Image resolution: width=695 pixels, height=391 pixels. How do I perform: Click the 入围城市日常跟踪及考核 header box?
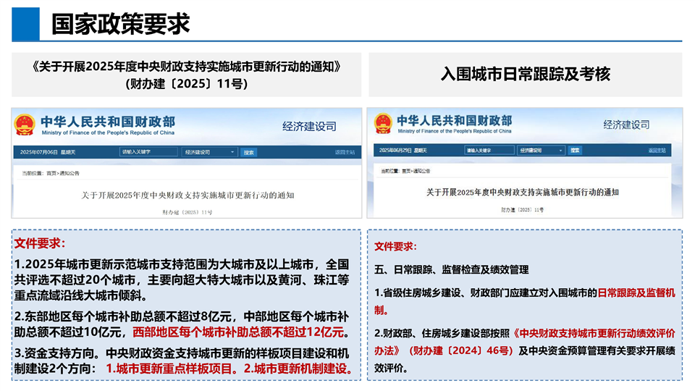coord(526,75)
